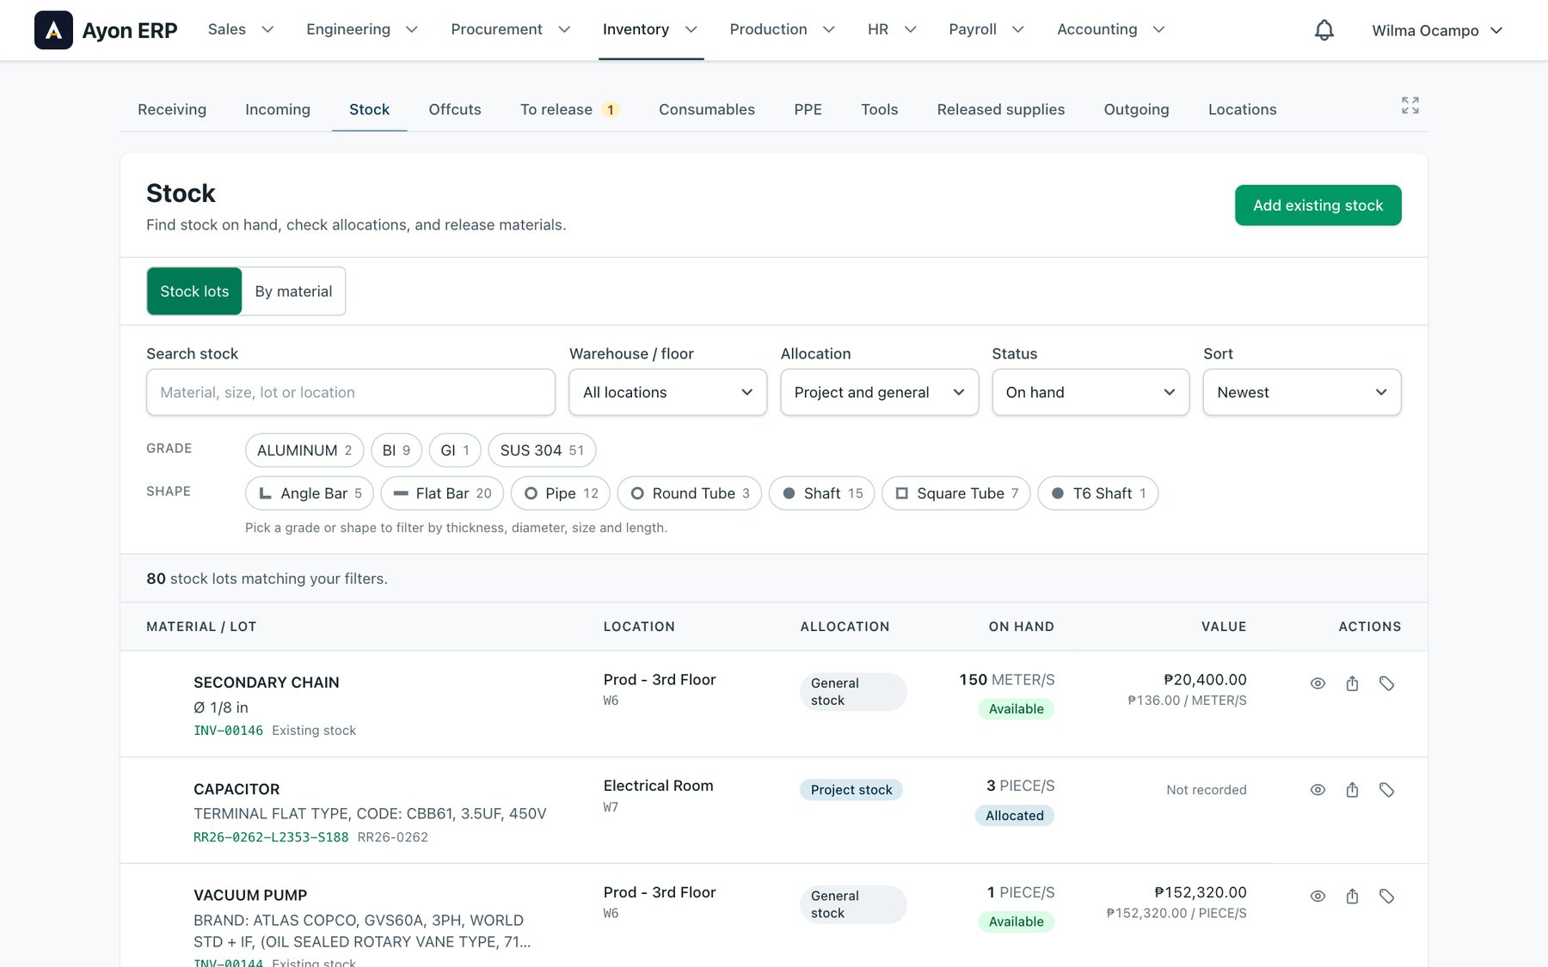View details of CAPACITOR lot
This screenshot has width=1548, height=967.
[x=1318, y=790]
